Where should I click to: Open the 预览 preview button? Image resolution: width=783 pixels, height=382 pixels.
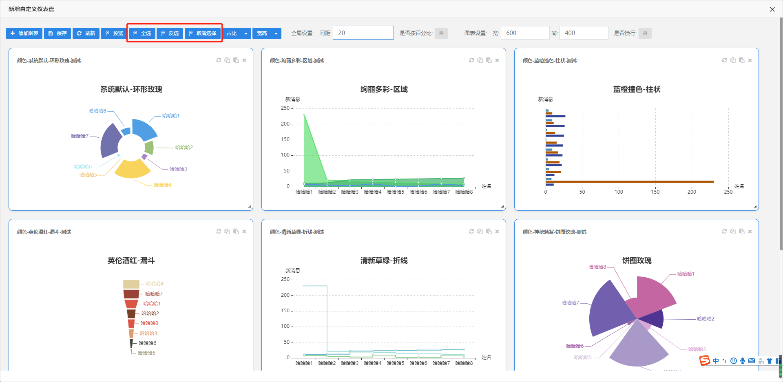click(x=114, y=33)
